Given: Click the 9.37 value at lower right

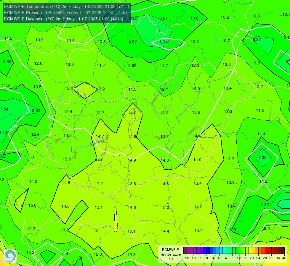Looking at the screenshot, I should (265, 205).
